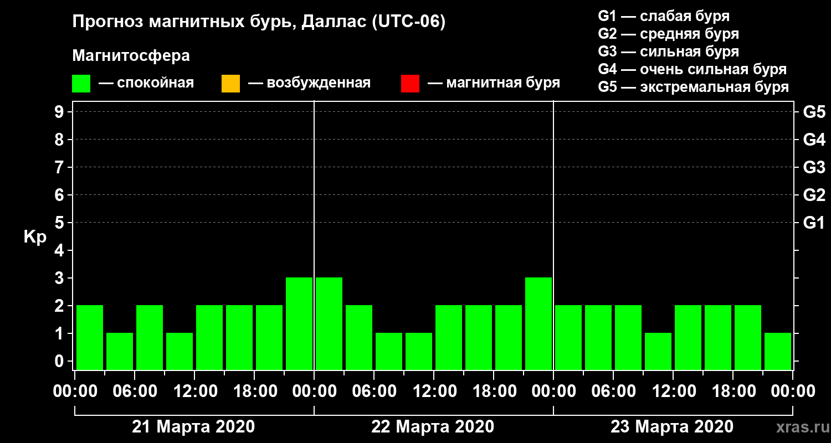Click 'G2 — средняя буря' legend line

pyautogui.click(x=668, y=34)
